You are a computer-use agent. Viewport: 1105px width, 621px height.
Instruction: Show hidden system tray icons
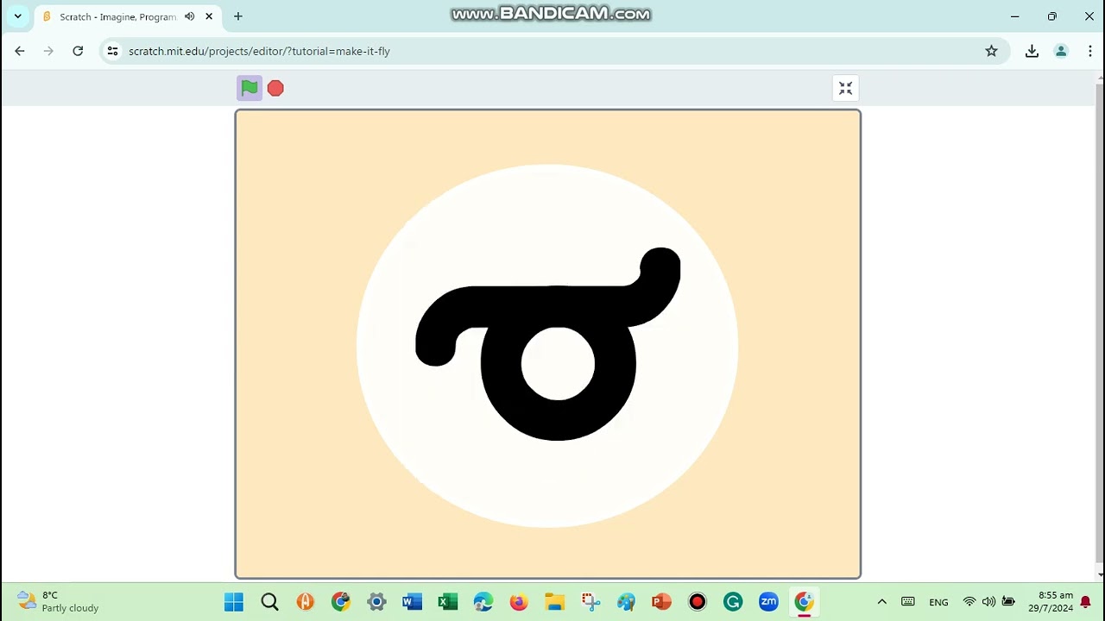(881, 602)
